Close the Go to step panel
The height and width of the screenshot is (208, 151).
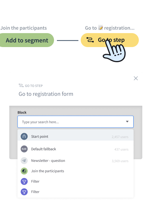pyautogui.click(x=136, y=78)
